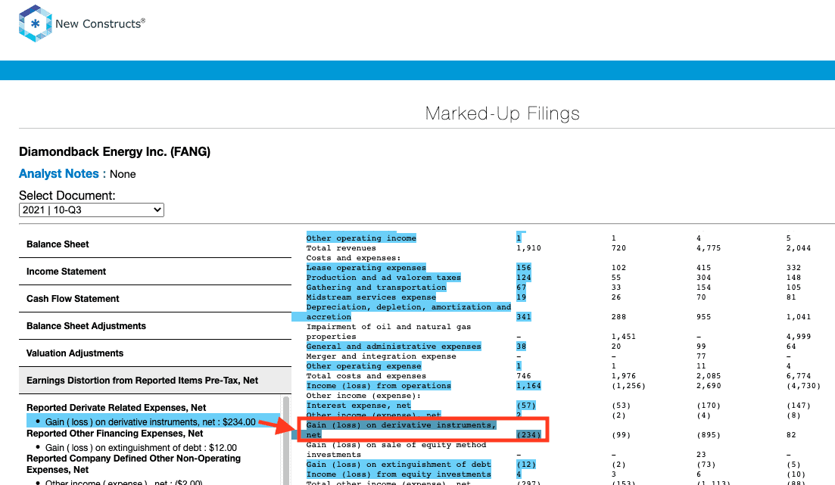835x485 pixels.
Task: Click Reported Company Defined Other Non-Operating heading
Action: pos(134,464)
